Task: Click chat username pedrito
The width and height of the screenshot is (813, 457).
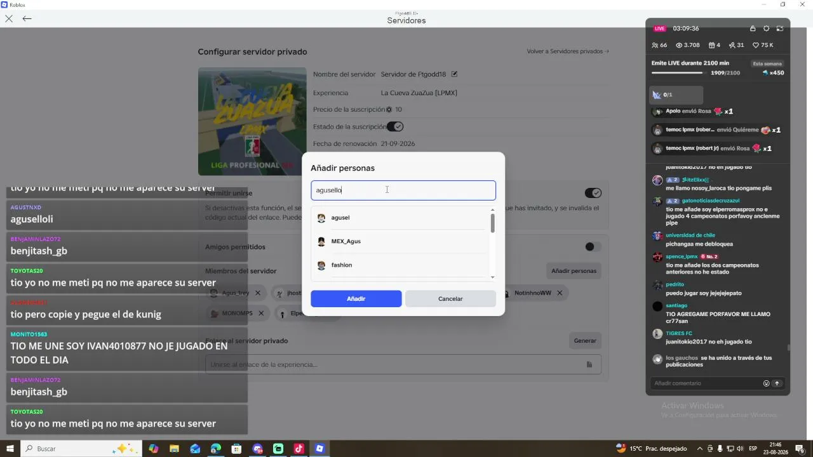Action: tap(675, 284)
